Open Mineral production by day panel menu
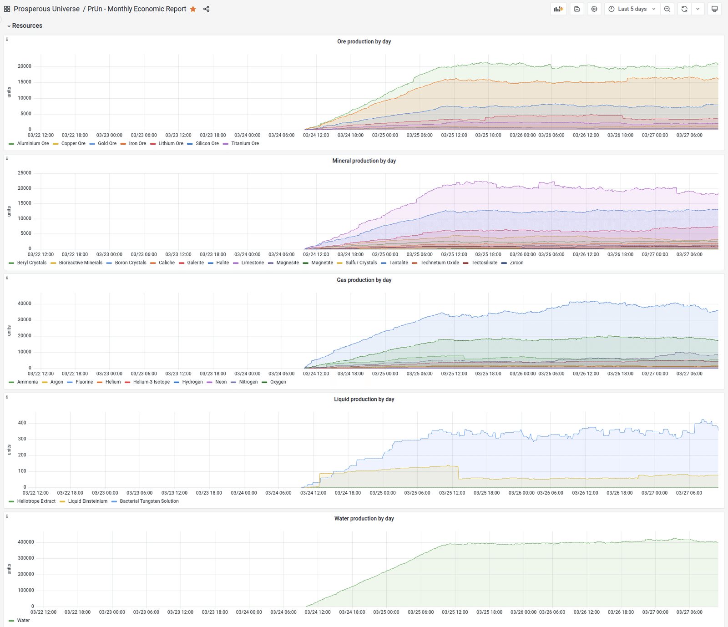The image size is (728, 627). (364, 161)
